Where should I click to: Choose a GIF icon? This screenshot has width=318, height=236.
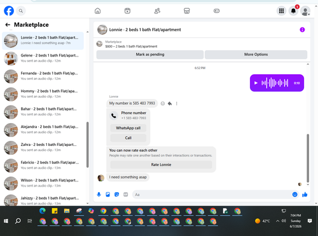coord(126,194)
